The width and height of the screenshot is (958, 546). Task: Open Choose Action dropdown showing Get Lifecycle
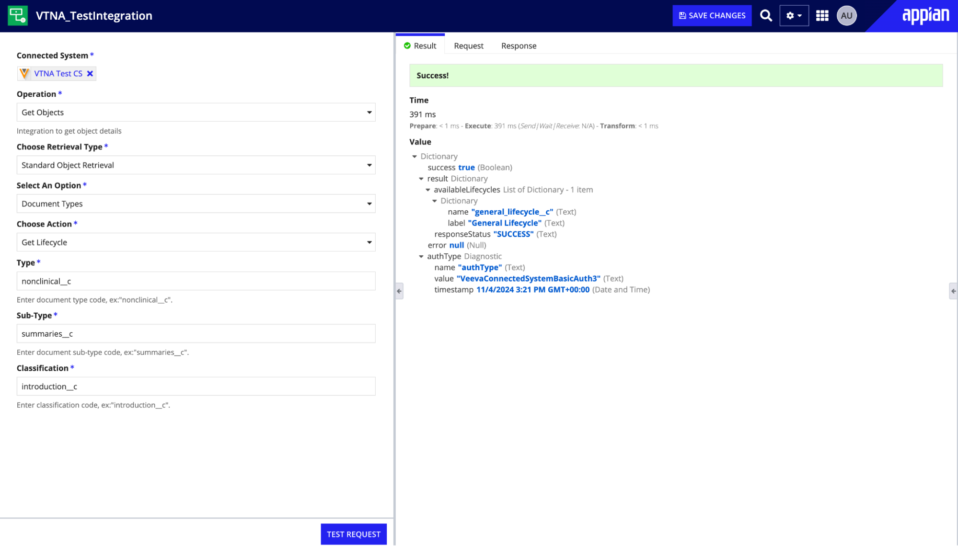point(196,242)
